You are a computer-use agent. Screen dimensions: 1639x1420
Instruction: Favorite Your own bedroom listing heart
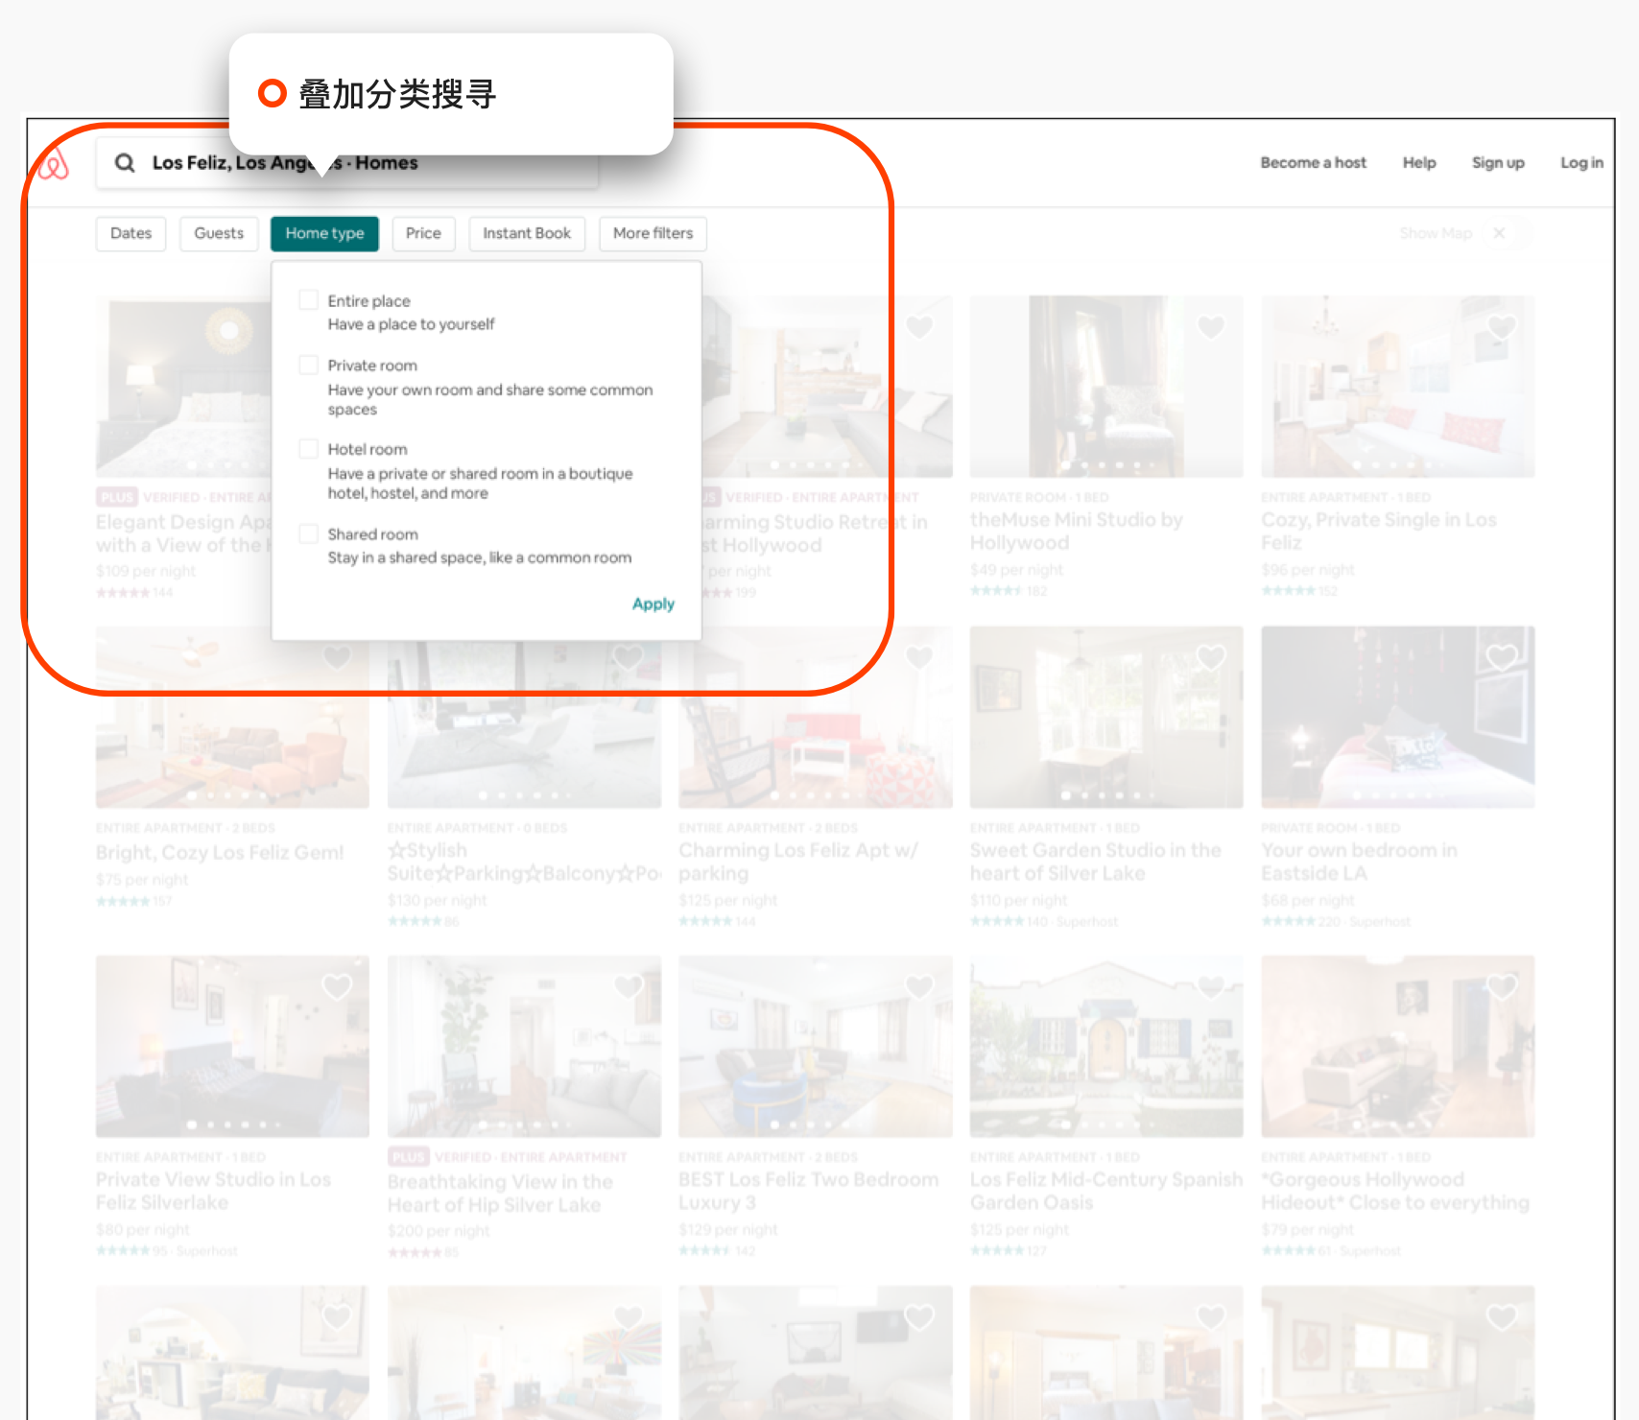click(1502, 657)
